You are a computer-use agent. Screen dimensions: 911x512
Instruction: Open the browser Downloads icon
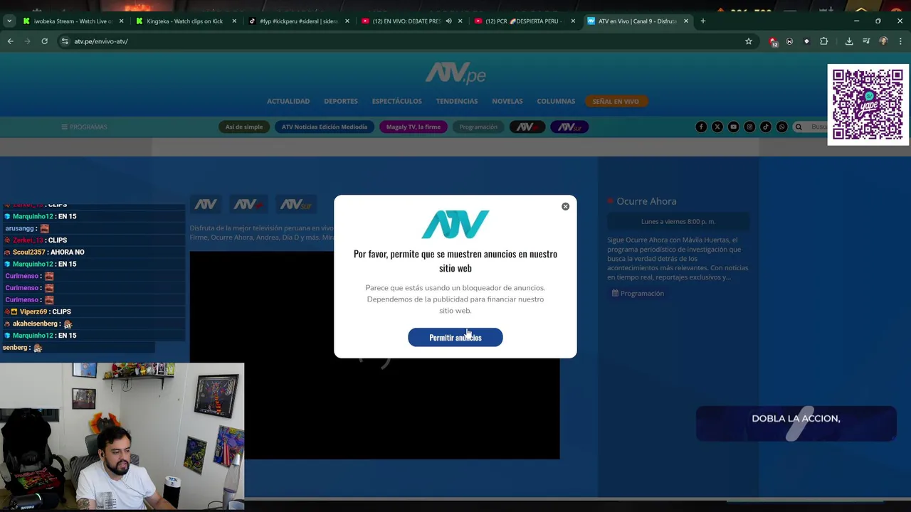(849, 41)
